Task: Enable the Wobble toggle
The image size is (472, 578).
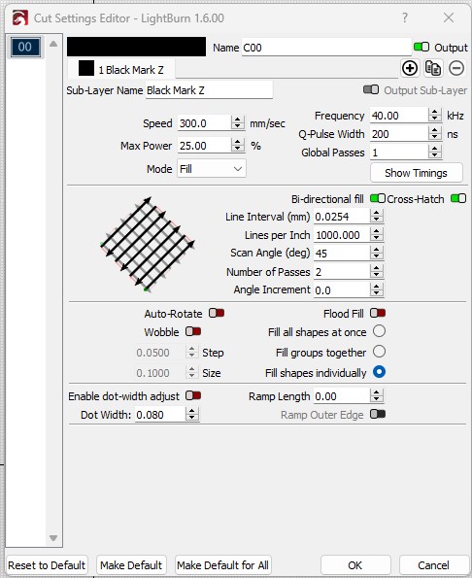Action: point(193,331)
